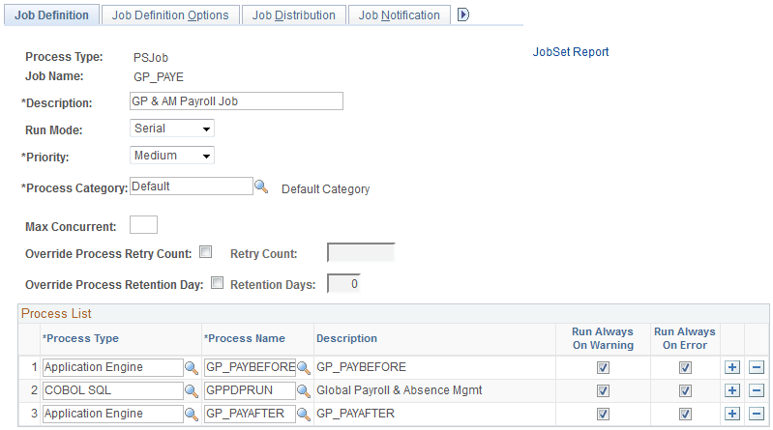Show more tabs with arrow icon
The height and width of the screenshot is (430, 773).
click(462, 14)
